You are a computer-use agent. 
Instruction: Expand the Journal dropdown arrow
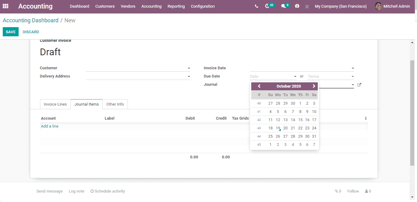353,85
